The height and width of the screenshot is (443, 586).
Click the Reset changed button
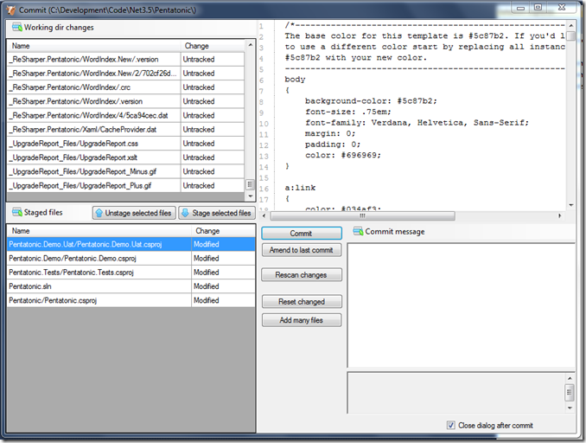(302, 302)
